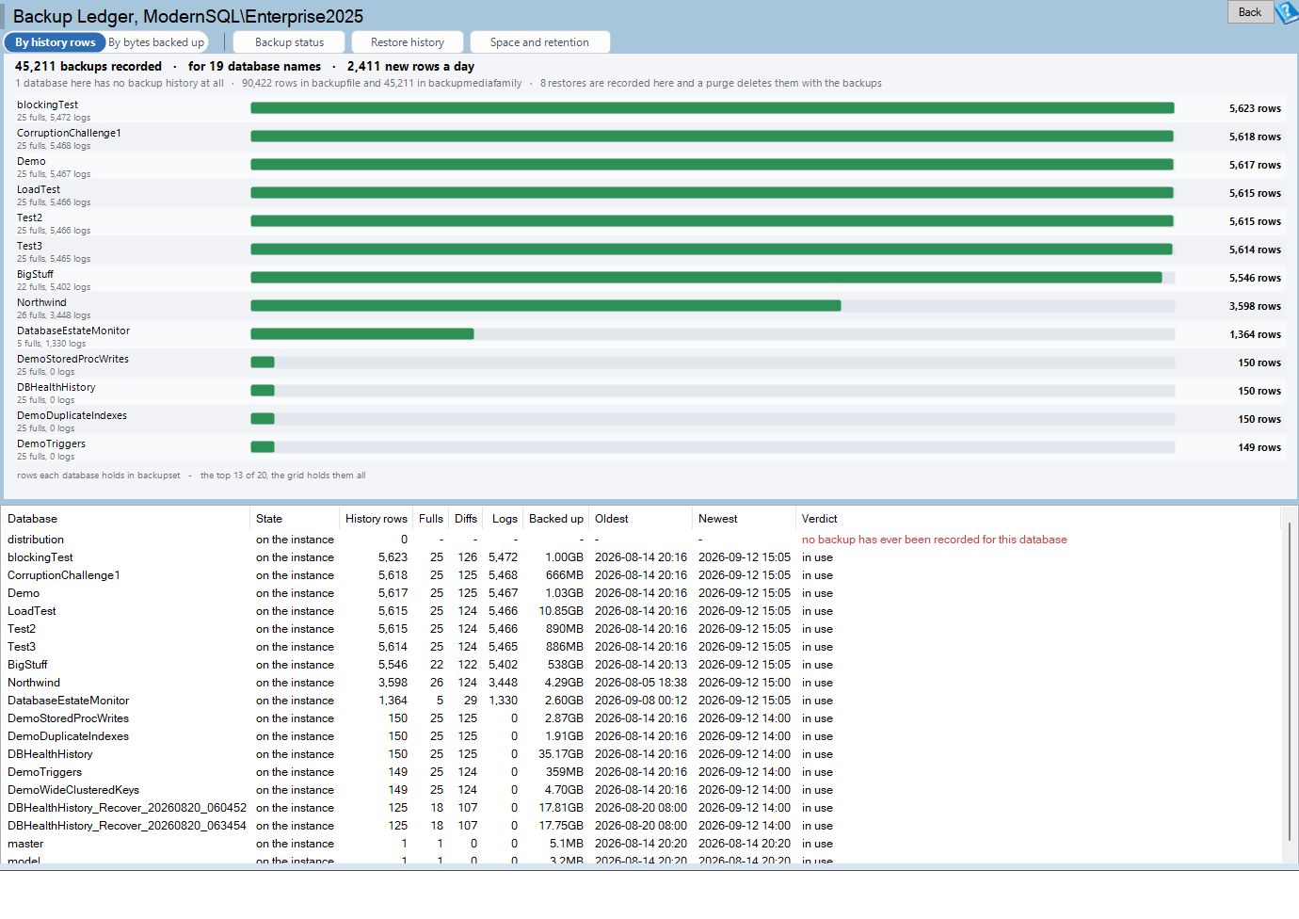
Task: Click 35.17GB backed up value
Action: pyautogui.click(x=561, y=754)
